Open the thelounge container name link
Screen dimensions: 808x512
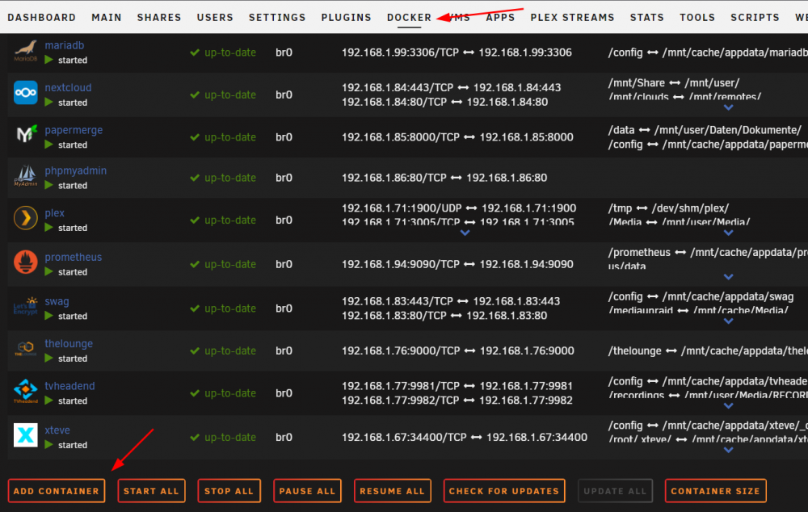click(69, 343)
